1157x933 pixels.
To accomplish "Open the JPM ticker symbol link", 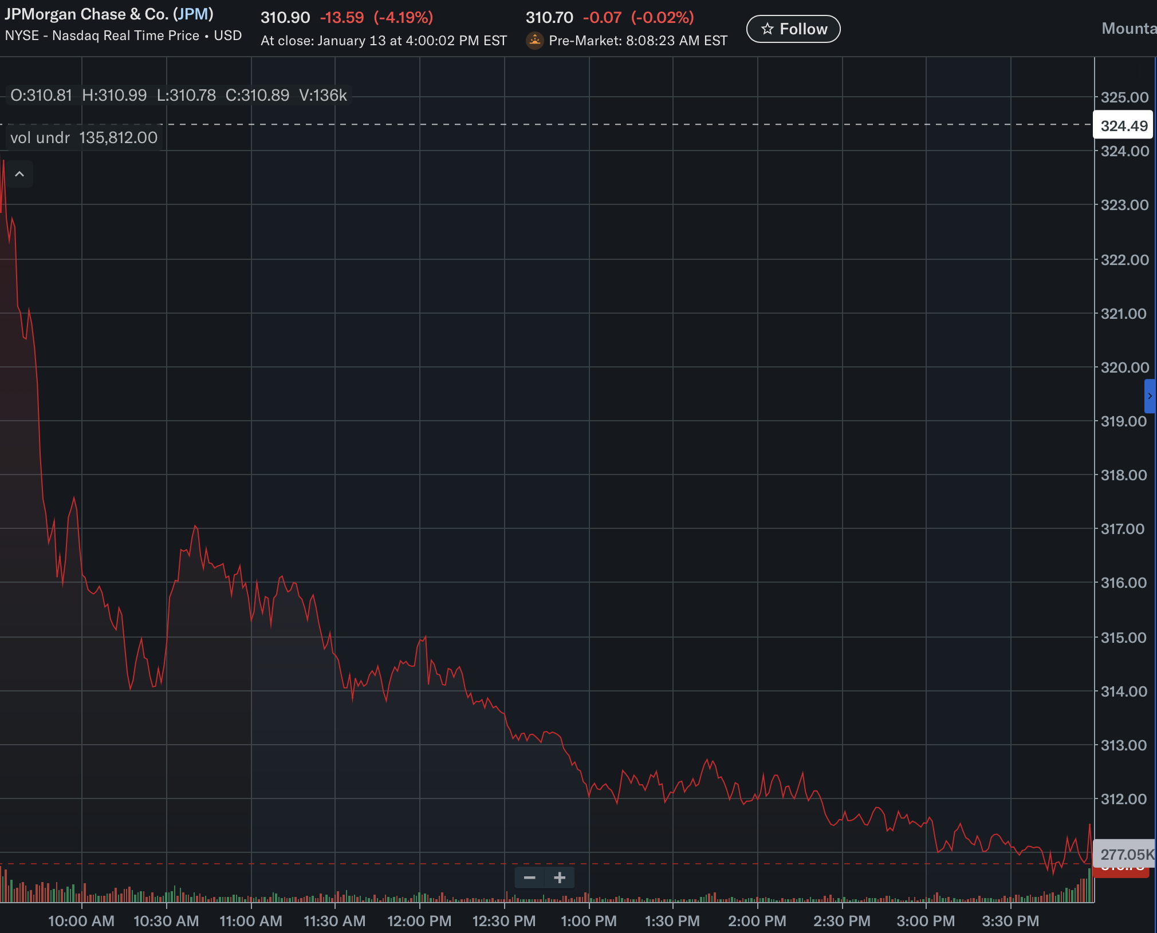I will [193, 14].
